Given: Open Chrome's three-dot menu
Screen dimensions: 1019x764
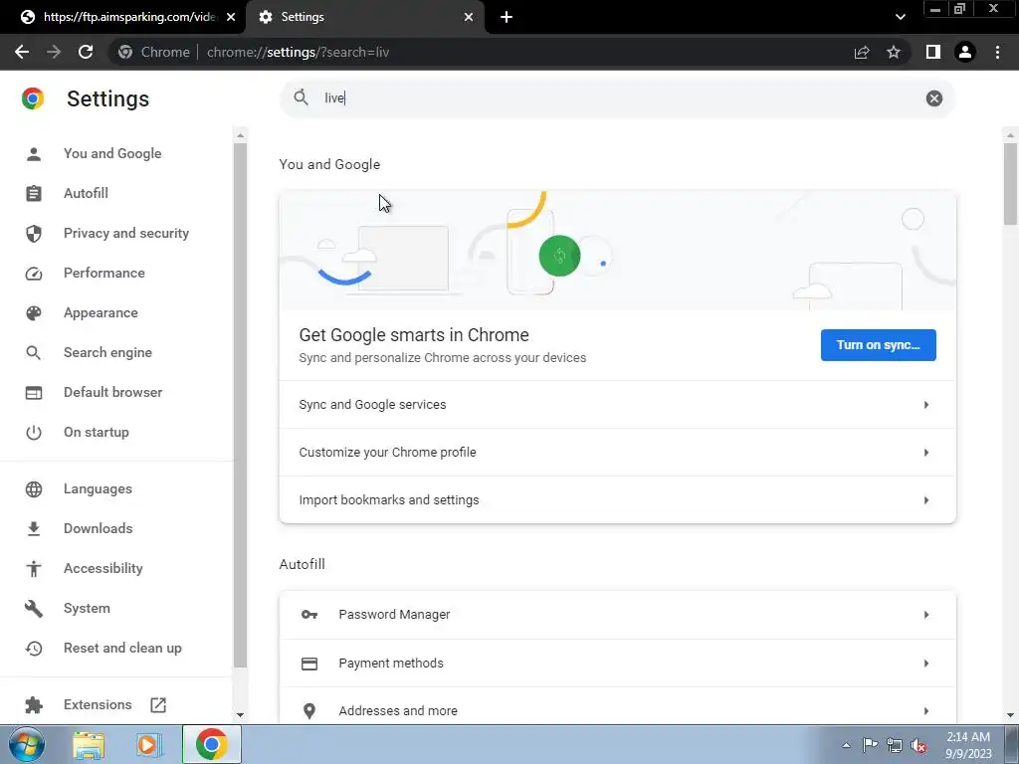Looking at the screenshot, I should (997, 52).
